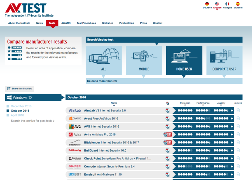Remove Avira row with trash icon

(x=238, y=134)
